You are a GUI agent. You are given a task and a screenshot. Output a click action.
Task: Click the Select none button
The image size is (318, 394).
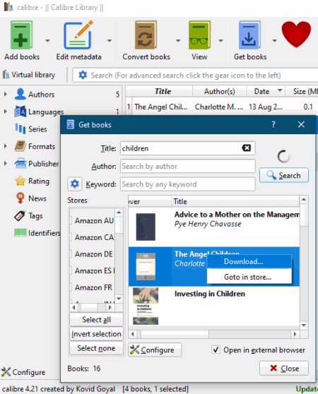point(96,348)
